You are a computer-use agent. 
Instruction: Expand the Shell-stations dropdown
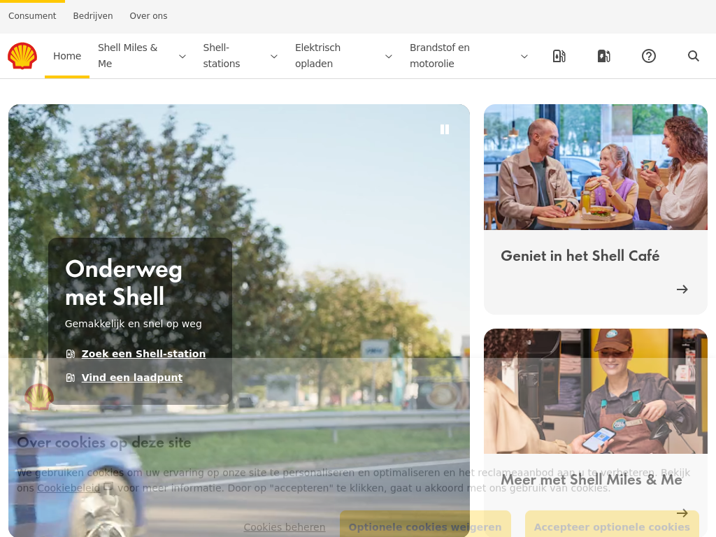(x=273, y=56)
